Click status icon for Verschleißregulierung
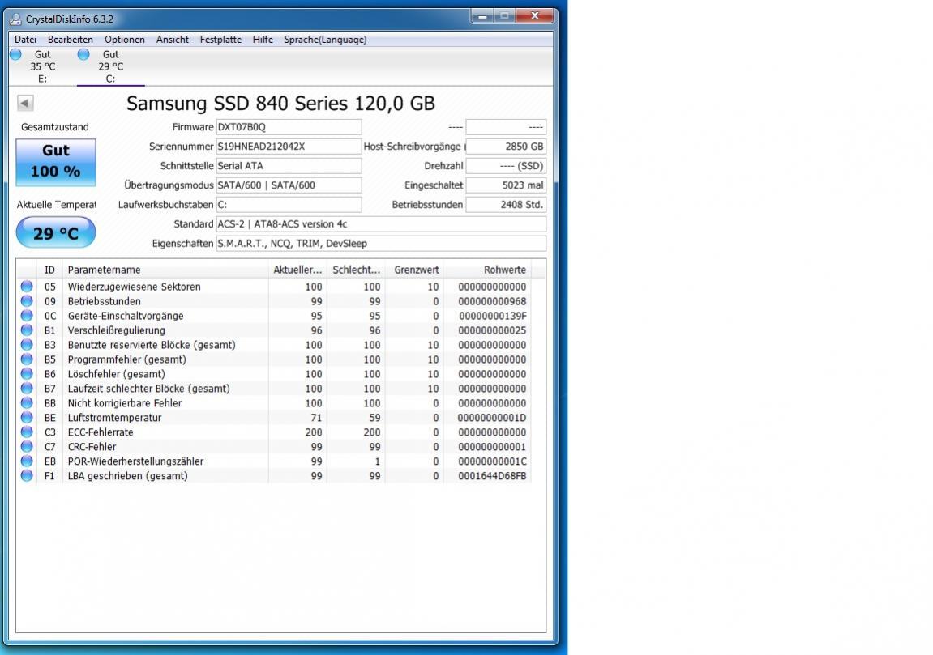 click(x=27, y=330)
